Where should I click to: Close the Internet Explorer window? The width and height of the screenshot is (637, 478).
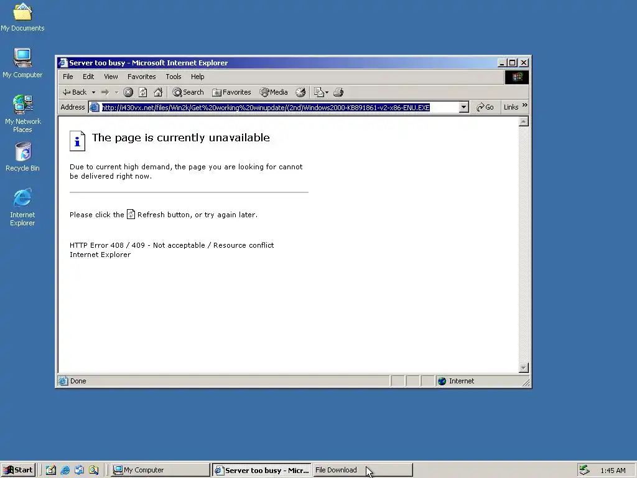pos(524,63)
